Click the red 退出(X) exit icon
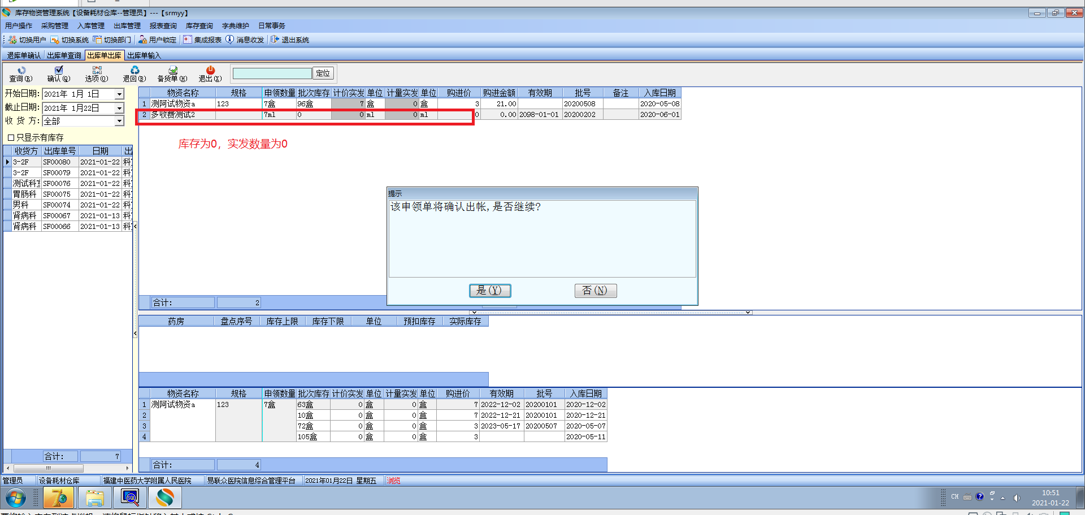This screenshot has width=1085, height=515. (210, 70)
